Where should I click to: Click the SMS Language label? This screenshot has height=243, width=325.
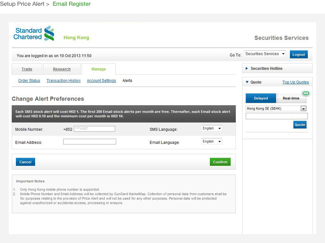click(x=164, y=129)
